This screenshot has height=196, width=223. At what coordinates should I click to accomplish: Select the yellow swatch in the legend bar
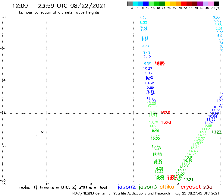coord(168,4)
